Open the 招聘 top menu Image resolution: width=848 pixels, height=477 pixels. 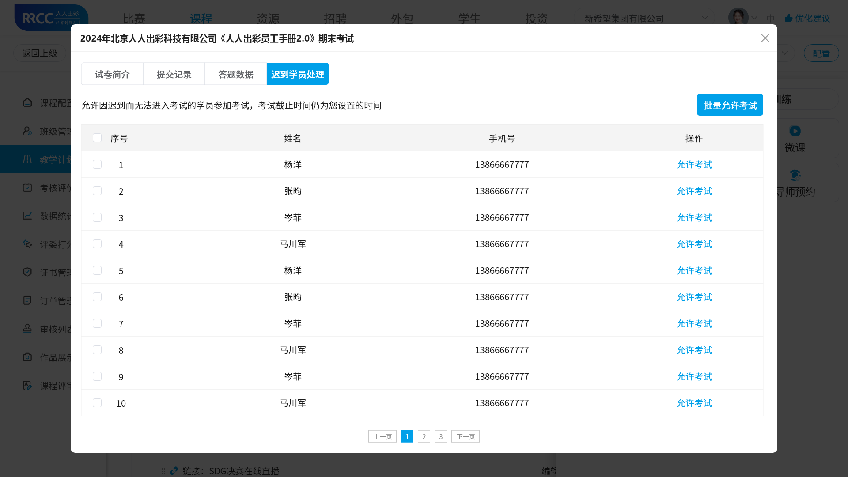coord(335,19)
